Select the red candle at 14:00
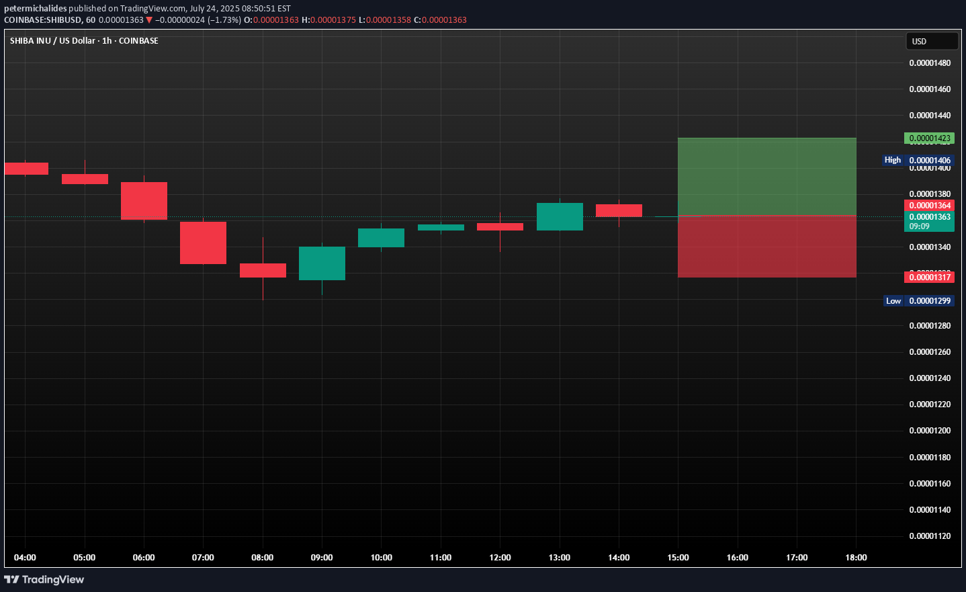Image resolution: width=966 pixels, height=592 pixels. coord(619,210)
